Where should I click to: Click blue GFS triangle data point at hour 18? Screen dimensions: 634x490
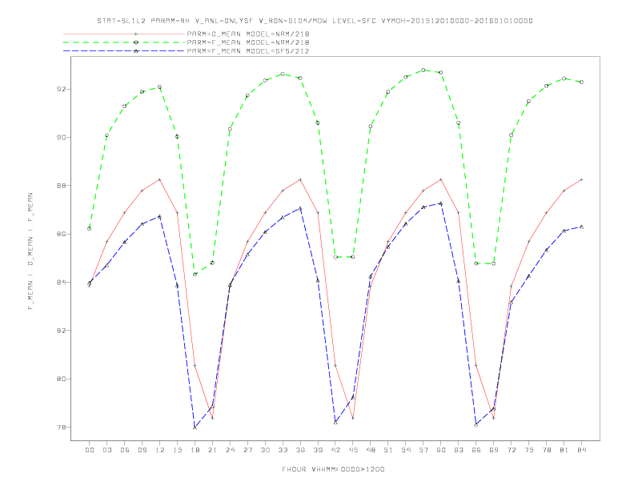[x=195, y=427]
